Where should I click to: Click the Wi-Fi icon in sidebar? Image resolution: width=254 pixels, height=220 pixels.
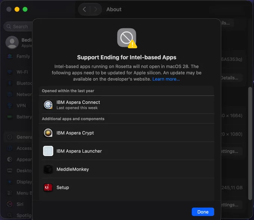10,72
